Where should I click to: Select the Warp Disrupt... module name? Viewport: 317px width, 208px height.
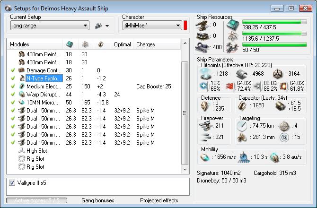coord(43,95)
